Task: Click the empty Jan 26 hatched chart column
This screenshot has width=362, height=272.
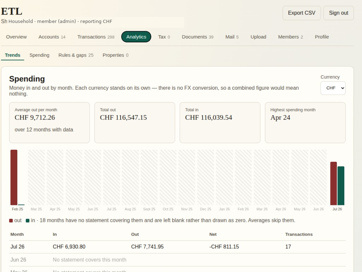Action: coord(224,177)
